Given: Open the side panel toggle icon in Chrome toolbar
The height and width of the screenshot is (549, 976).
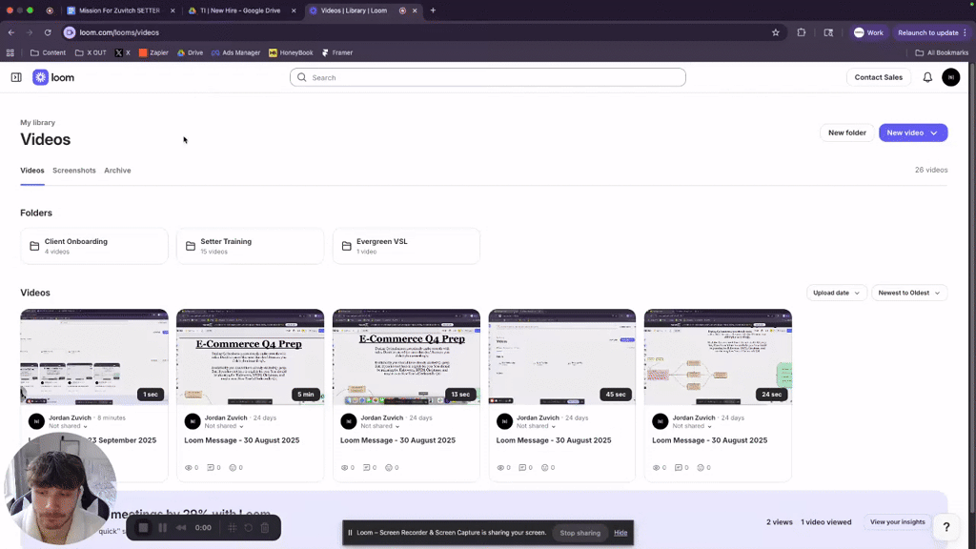Looking at the screenshot, I should click(828, 32).
